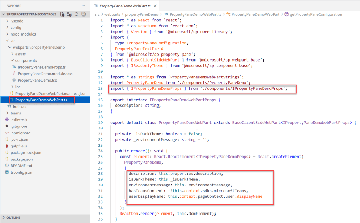
Task: Collapse the components folder
Action: [x=12, y=60]
